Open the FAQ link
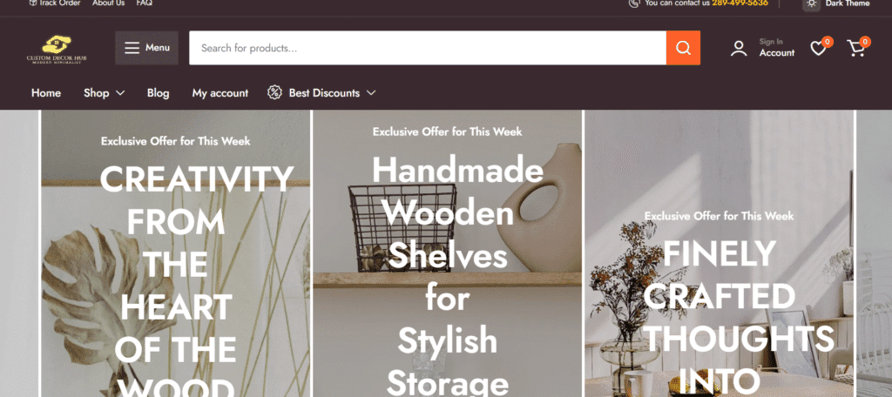Image resolution: width=892 pixels, height=397 pixels. (144, 3)
